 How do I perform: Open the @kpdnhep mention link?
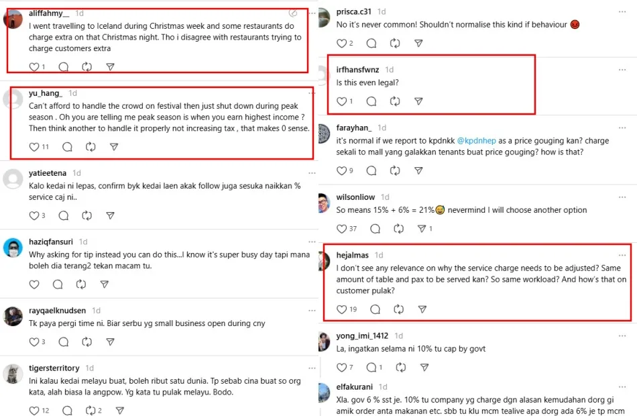pos(481,142)
